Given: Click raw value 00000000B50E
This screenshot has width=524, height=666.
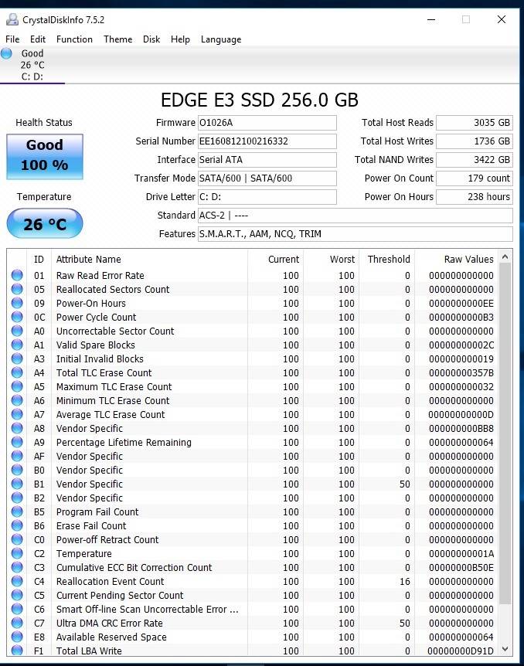Looking at the screenshot, I should click(461, 567).
